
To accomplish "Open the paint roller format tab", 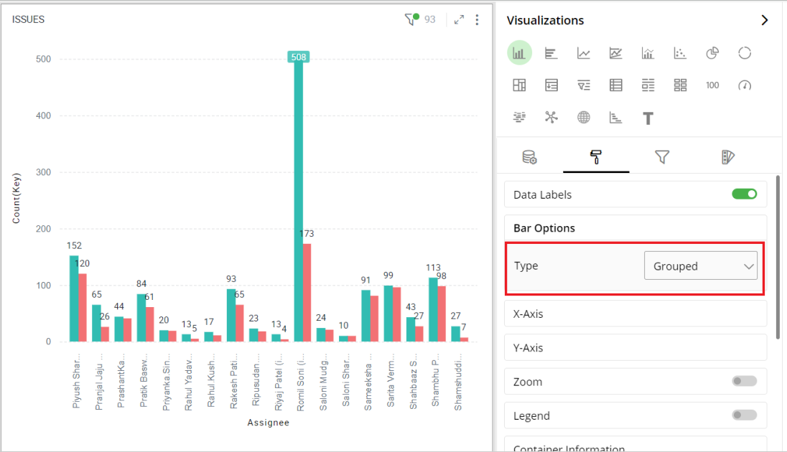I will click(x=596, y=157).
